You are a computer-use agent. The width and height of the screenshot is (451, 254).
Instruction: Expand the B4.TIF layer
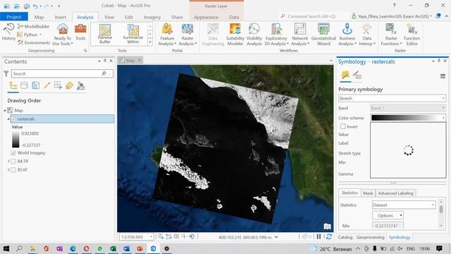coord(8,162)
